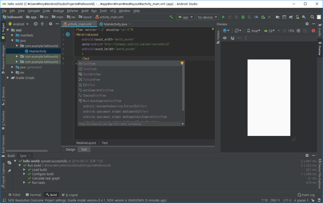Open the AVD Manager icon
The height and width of the screenshot is (203, 323).
pyautogui.click(x=297, y=17)
